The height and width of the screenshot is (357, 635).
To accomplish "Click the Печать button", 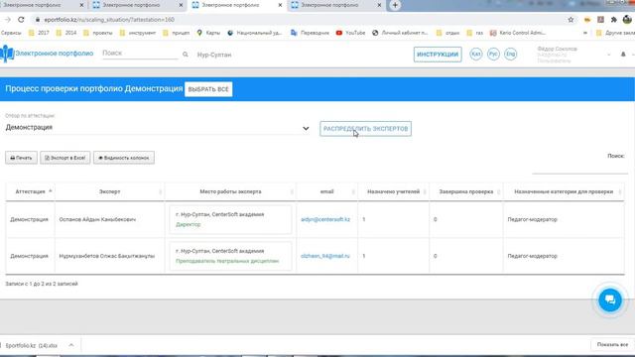I will (21, 158).
